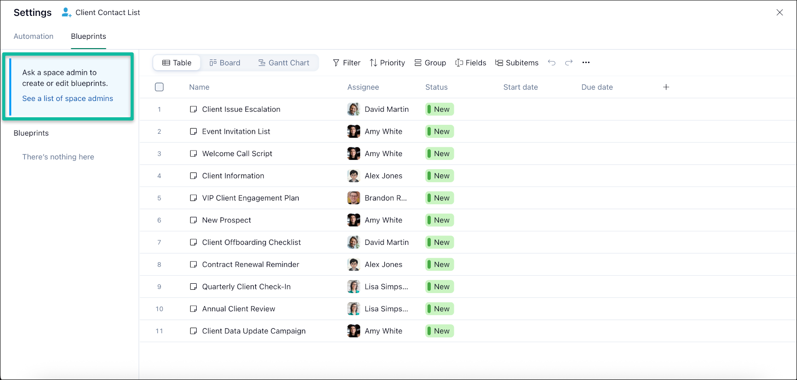This screenshot has height=380, width=797.
Task: Click the redo arrow icon
Action: 568,63
